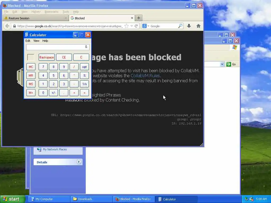
Task: Close the Blocked tab
Action: click(132, 18)
